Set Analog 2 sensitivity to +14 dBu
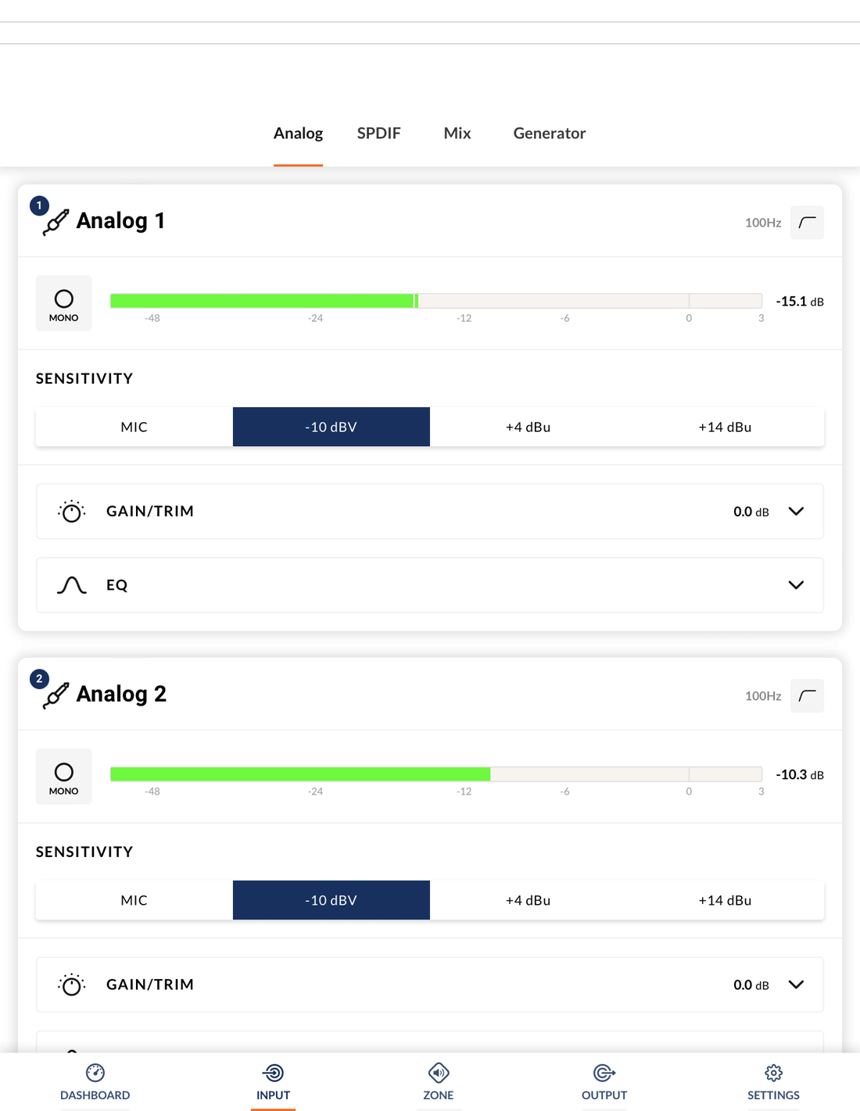 click(x=725, y=900)
